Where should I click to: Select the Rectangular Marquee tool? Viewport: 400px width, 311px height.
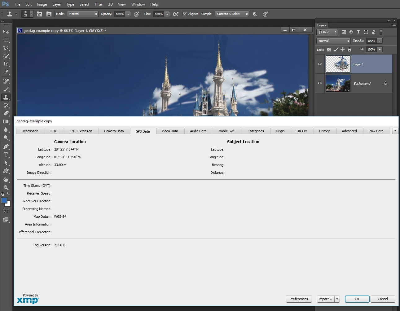point(6,40)
